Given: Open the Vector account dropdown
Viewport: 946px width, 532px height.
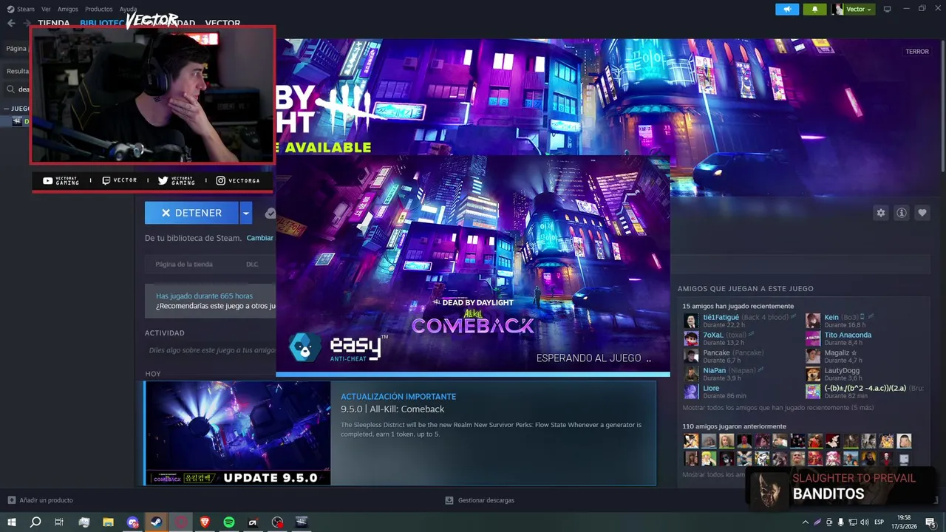Looking at the screenshot, I should 853,9.
